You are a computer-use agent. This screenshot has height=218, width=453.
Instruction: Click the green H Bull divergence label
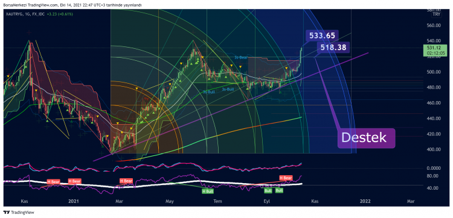208,191
